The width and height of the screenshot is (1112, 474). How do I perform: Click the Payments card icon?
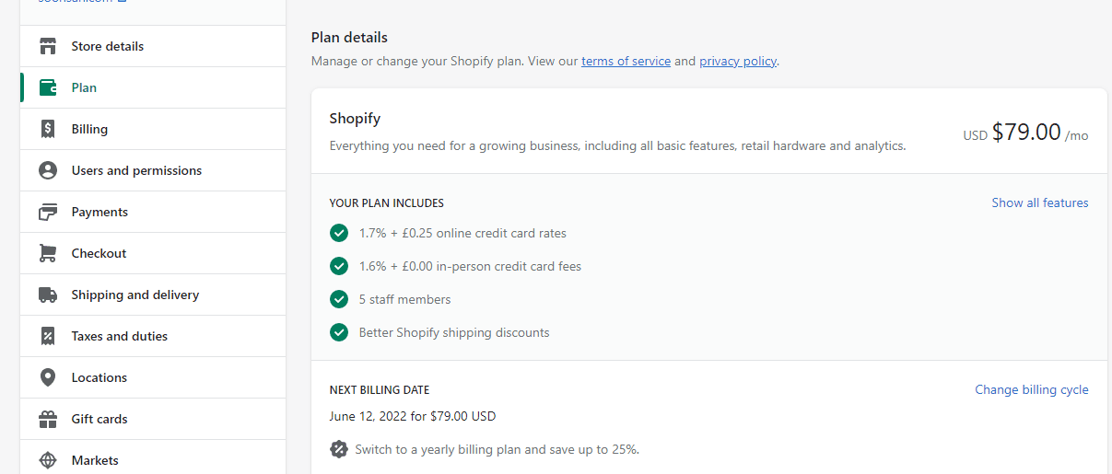48,212
